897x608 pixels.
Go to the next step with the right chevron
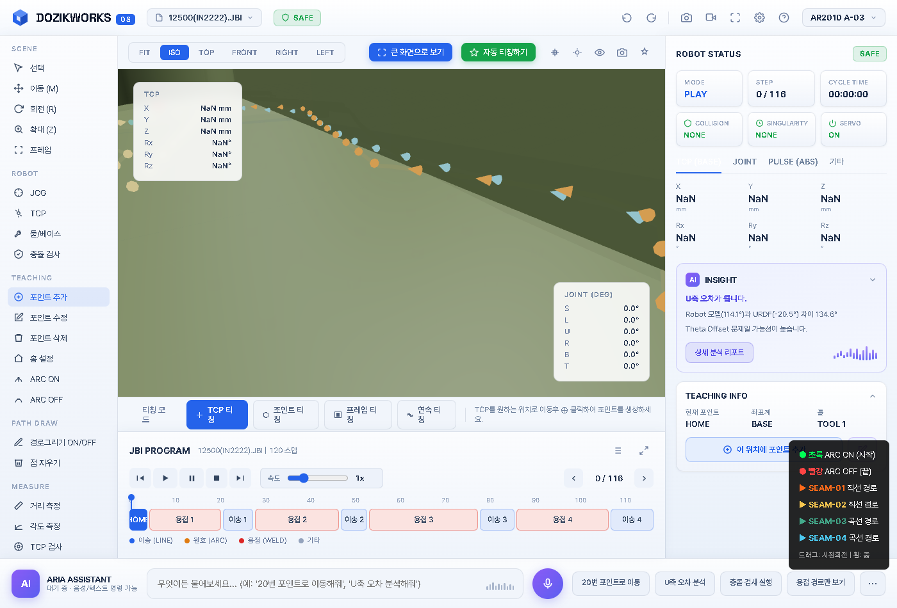coord(644,478)
